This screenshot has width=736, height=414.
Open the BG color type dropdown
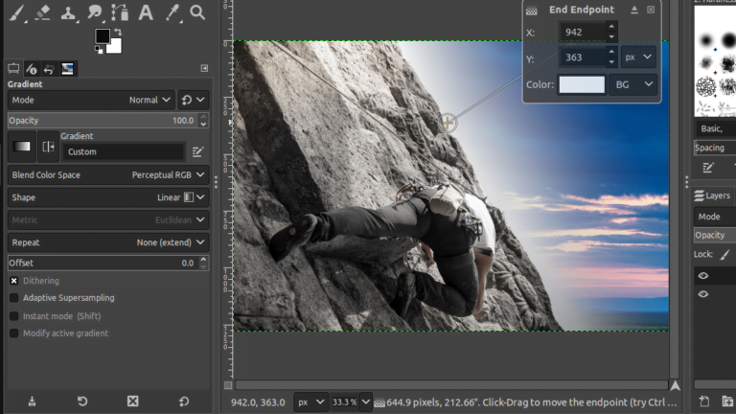[633, 85]
